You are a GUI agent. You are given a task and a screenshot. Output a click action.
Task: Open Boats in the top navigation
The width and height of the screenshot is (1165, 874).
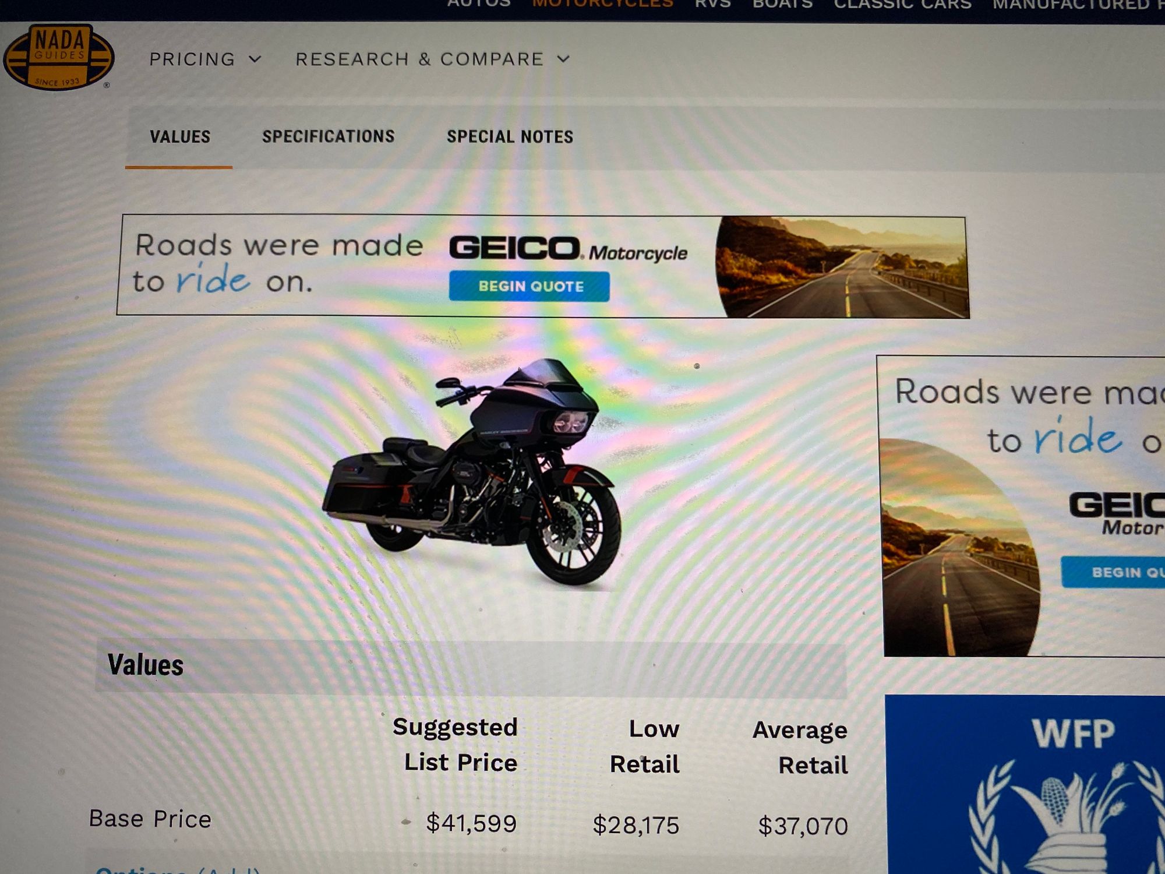click(782, 4)
